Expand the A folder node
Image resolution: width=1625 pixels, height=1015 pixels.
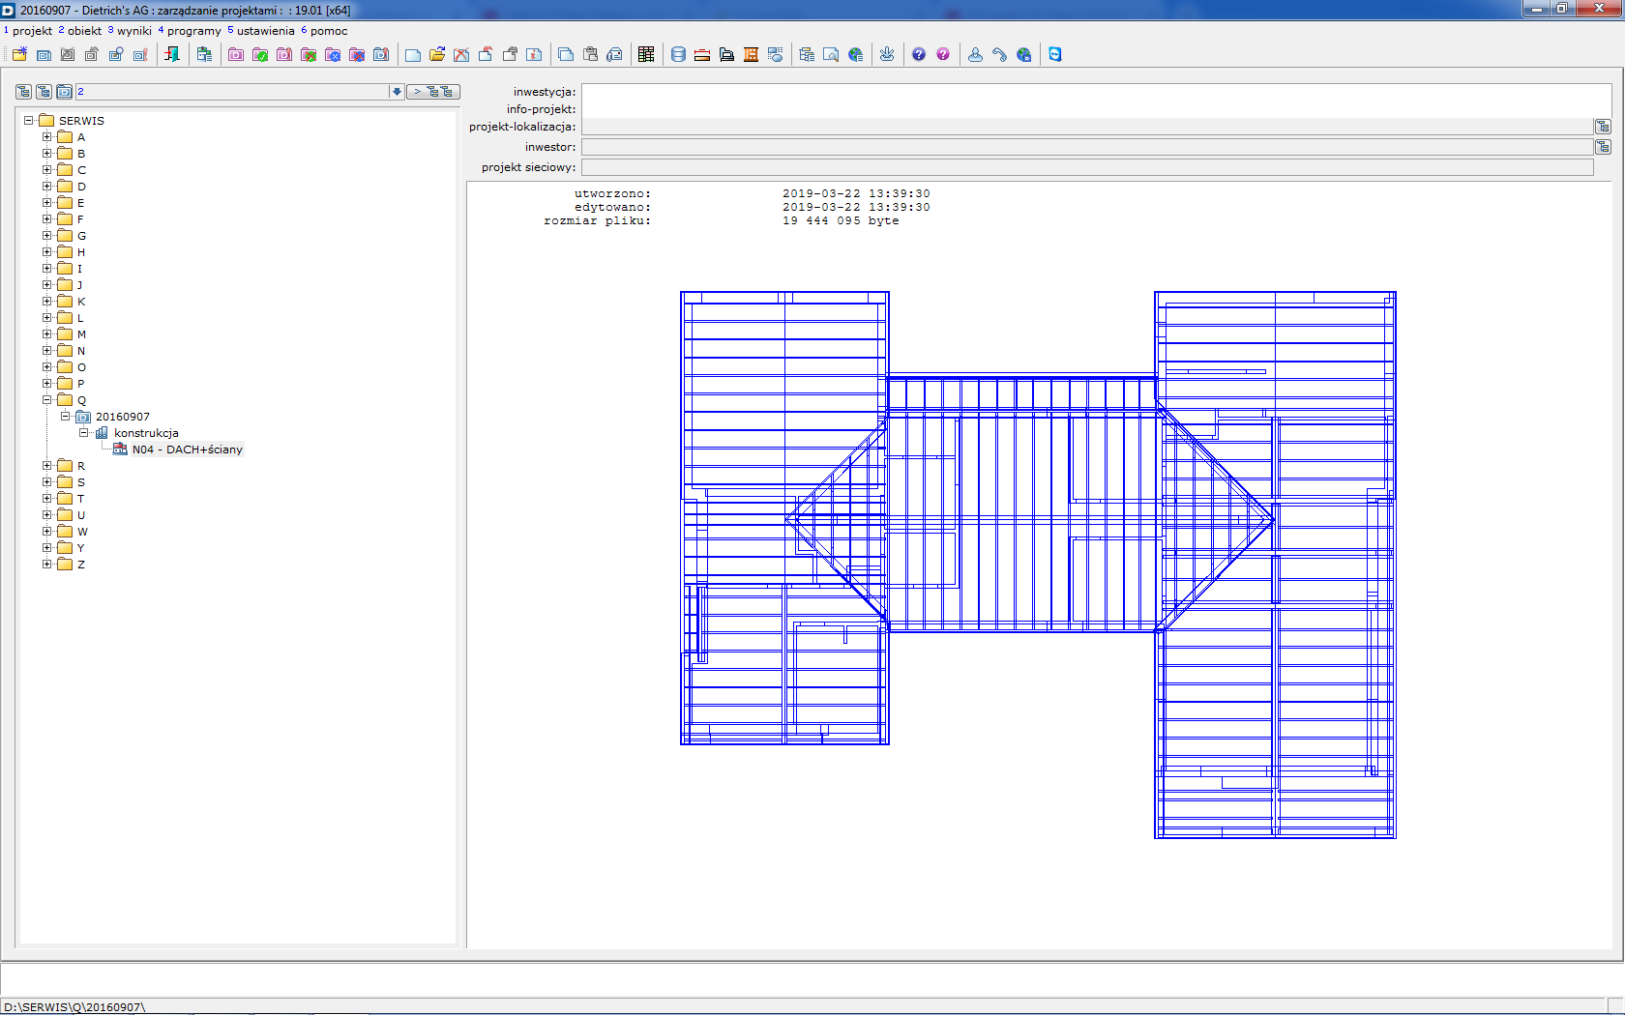[46, 136]
